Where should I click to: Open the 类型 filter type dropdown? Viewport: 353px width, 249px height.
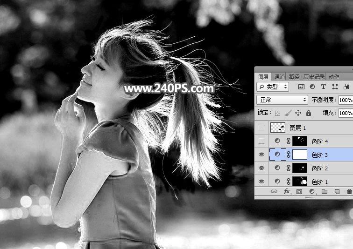pyautogui.click(x=273, y=87)
